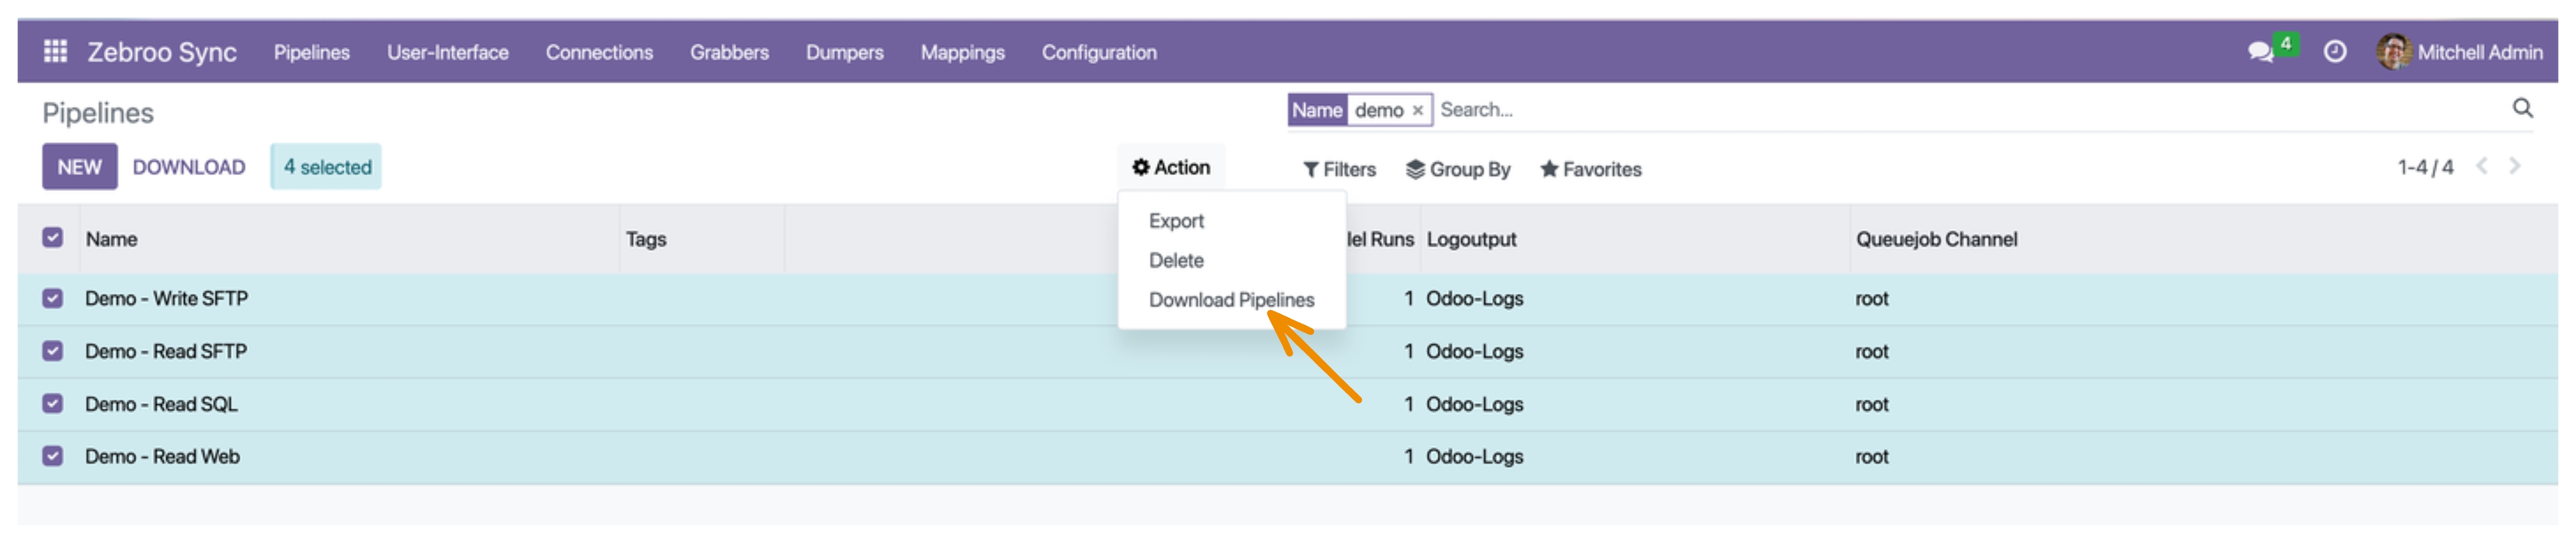Viewport: 2576px width, 543px height.
Task: Click the DOWNLOAD button
Action: 189,167
